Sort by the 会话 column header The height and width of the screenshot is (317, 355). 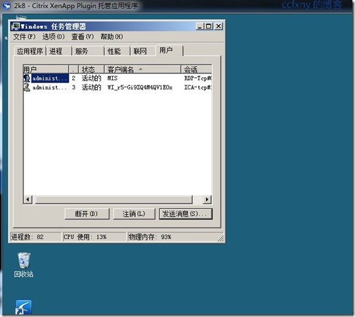(x=196, y=69)
